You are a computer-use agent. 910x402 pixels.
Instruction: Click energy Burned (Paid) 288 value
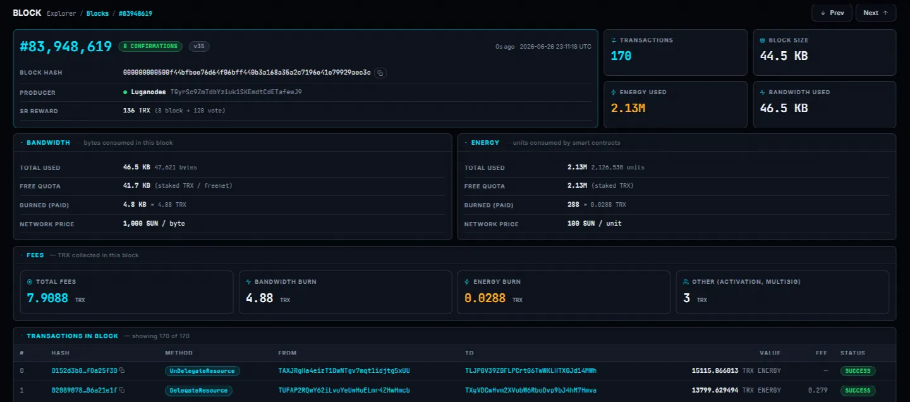[573, 205]
